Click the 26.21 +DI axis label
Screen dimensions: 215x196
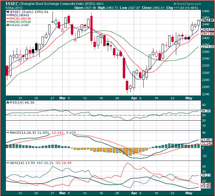206,175
